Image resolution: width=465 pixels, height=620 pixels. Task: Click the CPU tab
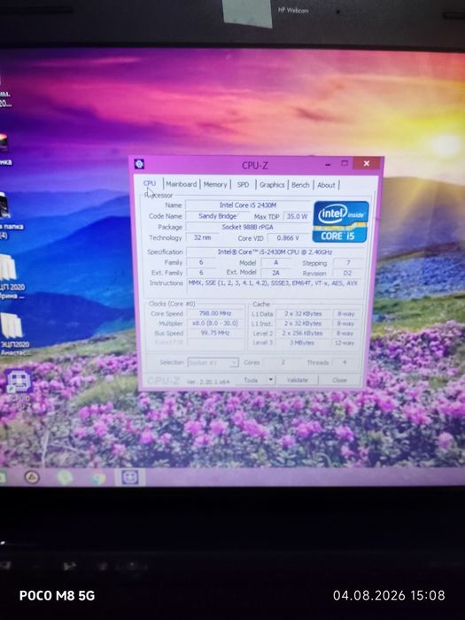click(x=150, y=183)
